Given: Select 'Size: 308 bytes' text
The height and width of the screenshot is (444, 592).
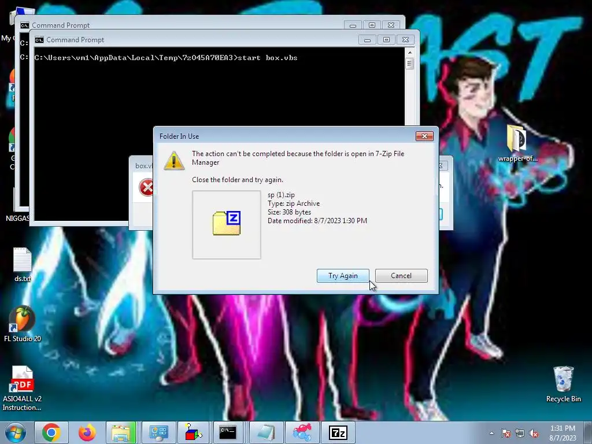Looking at the screenshot, I should pyautogui.click(x=289, y=212).
